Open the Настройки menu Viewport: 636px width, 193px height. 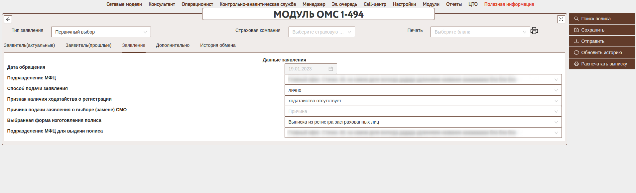(x=404, y=4)
